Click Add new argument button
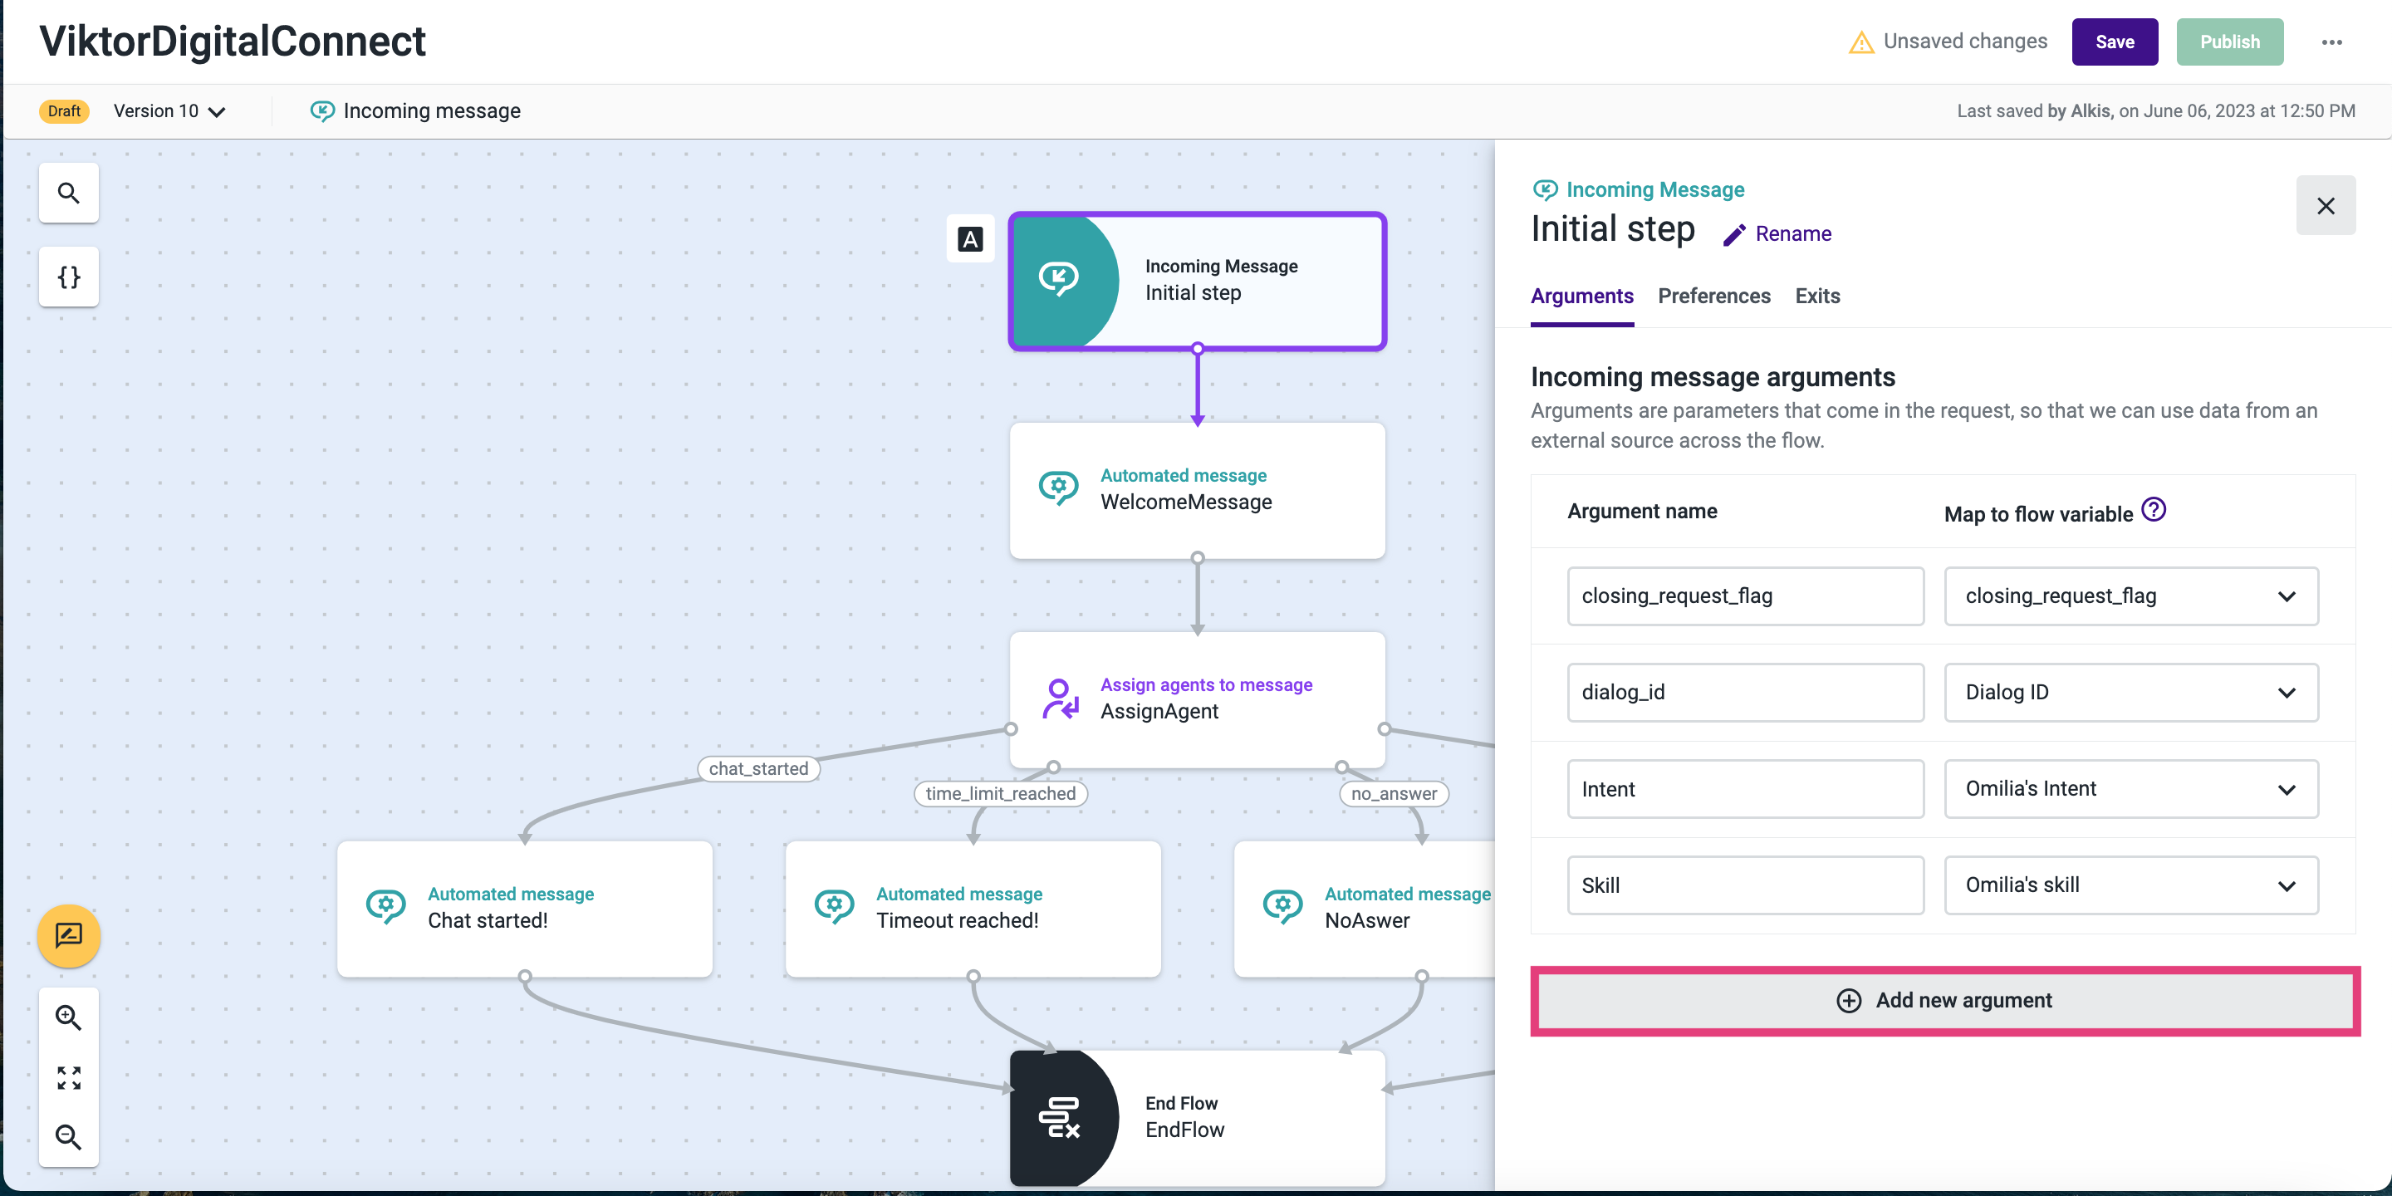 click(x=1944, y=1000)
